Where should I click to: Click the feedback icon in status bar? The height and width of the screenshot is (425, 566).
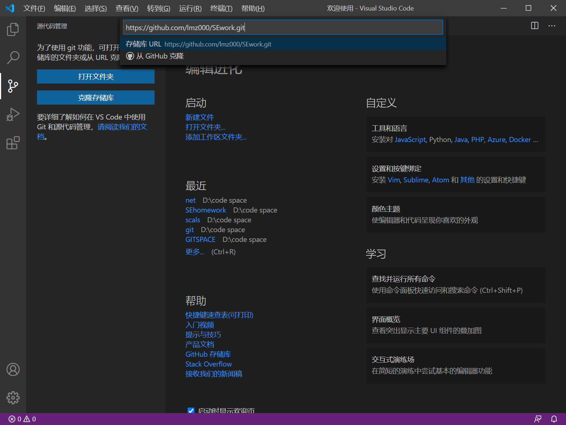pyautogui.click(x=538, y=419)
